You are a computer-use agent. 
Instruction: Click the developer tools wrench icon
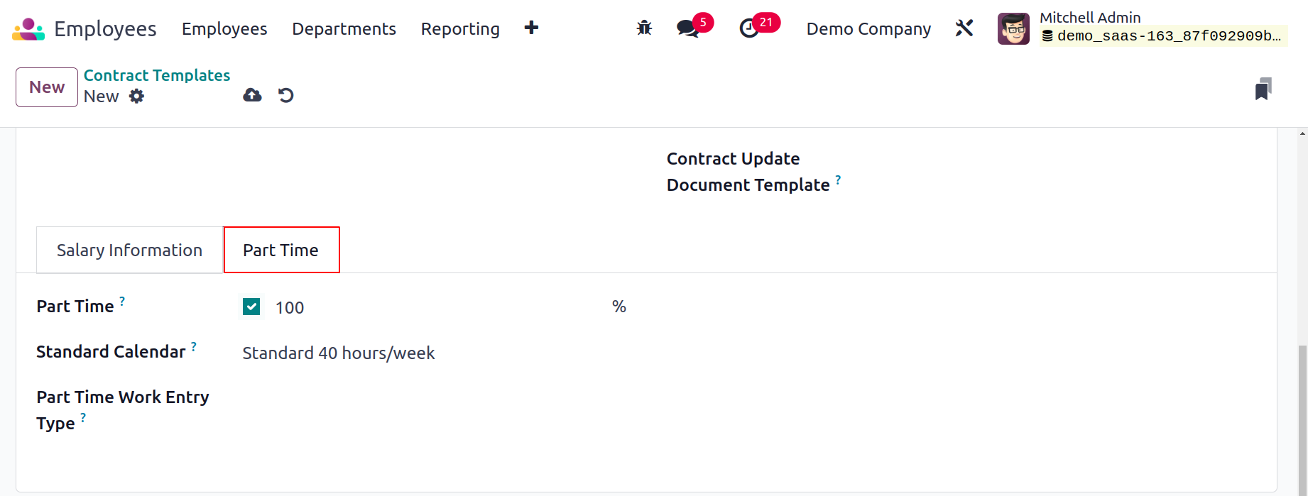click(964, 28)
